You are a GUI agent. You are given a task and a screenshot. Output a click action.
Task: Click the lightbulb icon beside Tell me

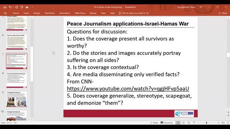pos(120,13)
